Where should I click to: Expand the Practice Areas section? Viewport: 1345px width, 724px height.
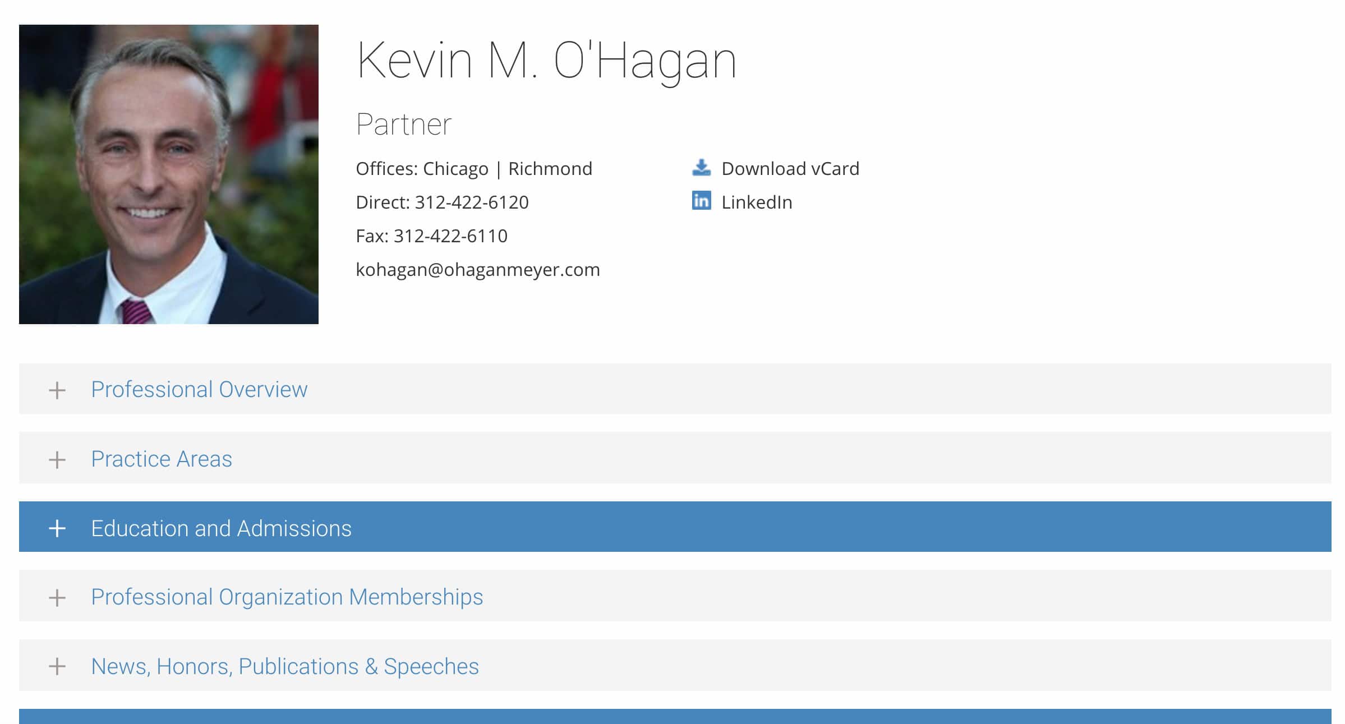(675, 458)
